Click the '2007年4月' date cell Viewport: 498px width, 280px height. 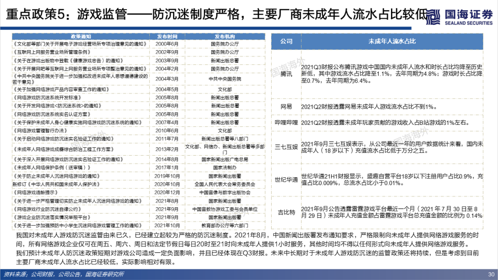tap(167, 122)
